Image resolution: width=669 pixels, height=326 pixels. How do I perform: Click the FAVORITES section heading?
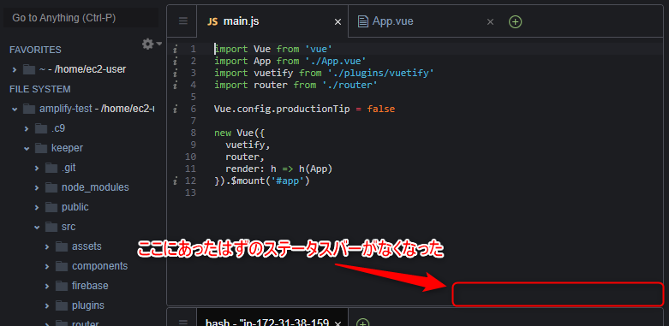(35, 50)
